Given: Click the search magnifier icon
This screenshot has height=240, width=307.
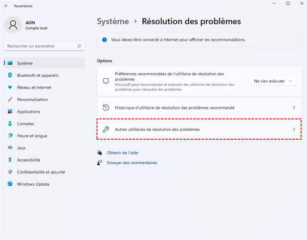Looking at the screenshot, I should [x=79, y=46].
